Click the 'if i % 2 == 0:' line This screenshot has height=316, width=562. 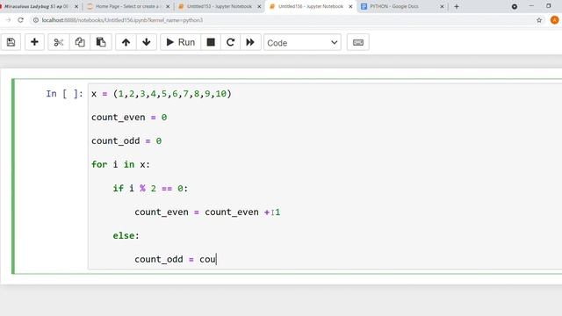click(x=150, y=188)
